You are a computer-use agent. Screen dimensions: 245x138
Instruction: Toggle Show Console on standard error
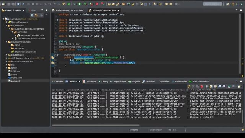224,86
